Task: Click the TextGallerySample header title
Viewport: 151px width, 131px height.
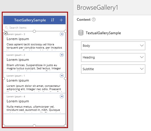Action: click(x=30, y=20)
